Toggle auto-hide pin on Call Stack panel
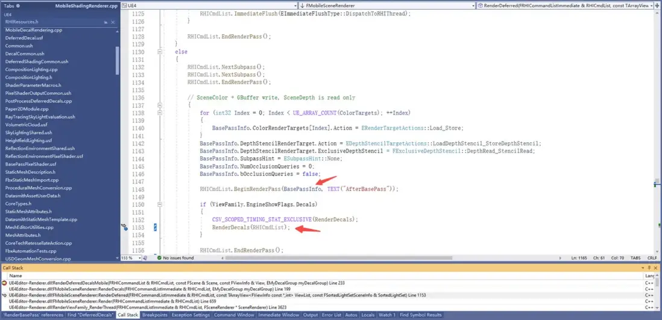Screen dimensions: 662x320 click(x=649, y=268)
